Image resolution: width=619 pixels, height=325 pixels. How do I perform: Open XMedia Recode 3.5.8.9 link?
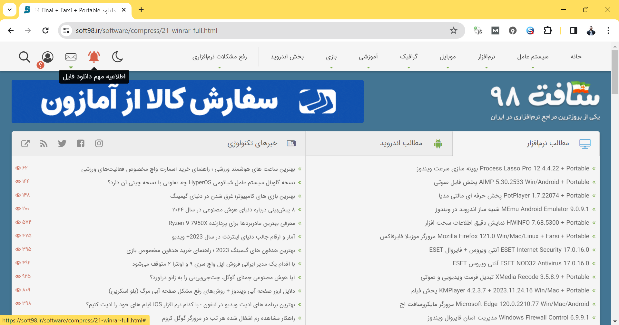point(505,277)
